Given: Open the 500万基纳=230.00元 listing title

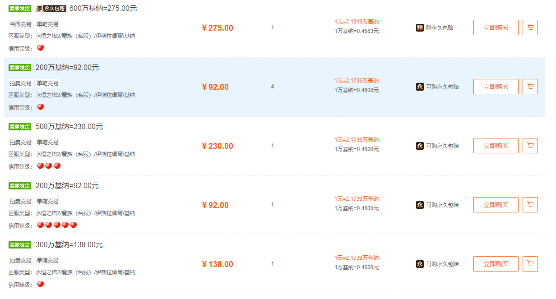Looking at the screenshot, I should point(69,127).
